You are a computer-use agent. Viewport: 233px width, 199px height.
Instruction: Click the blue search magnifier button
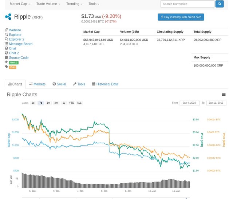click(x=220, y=4)
